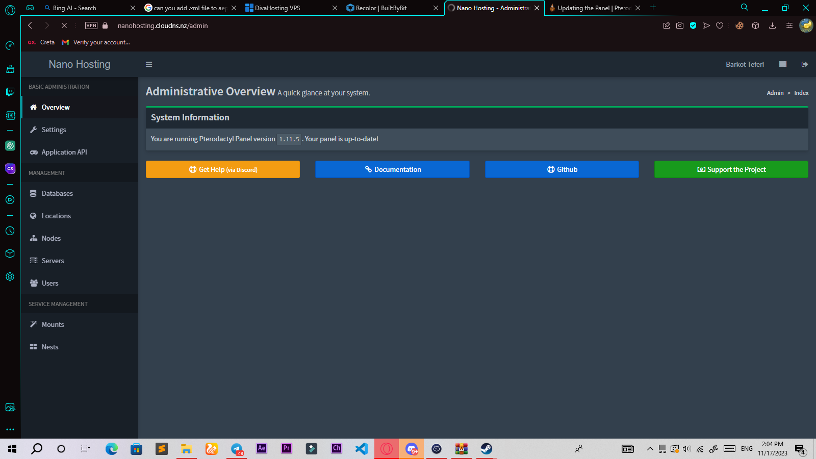Open history clock in Opera sidebar

(10, 231)
